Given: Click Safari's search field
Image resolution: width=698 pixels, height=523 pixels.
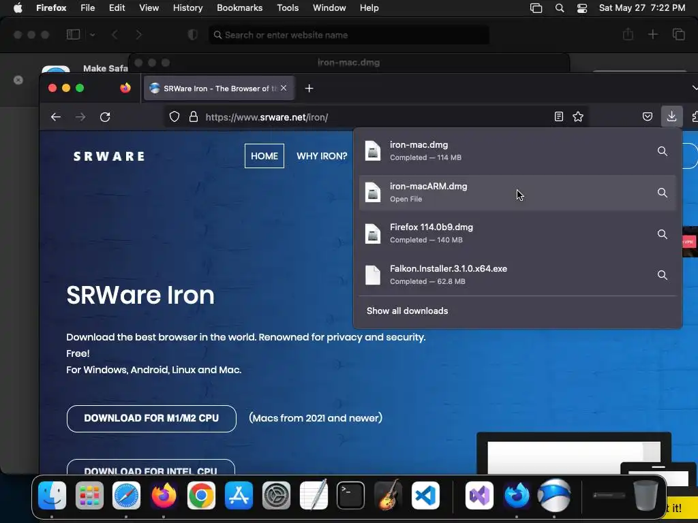Looking at the screenshot, I should 349,35.
